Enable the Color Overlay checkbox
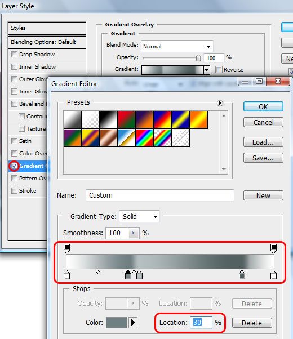293x339 pixels. point(14,154)
